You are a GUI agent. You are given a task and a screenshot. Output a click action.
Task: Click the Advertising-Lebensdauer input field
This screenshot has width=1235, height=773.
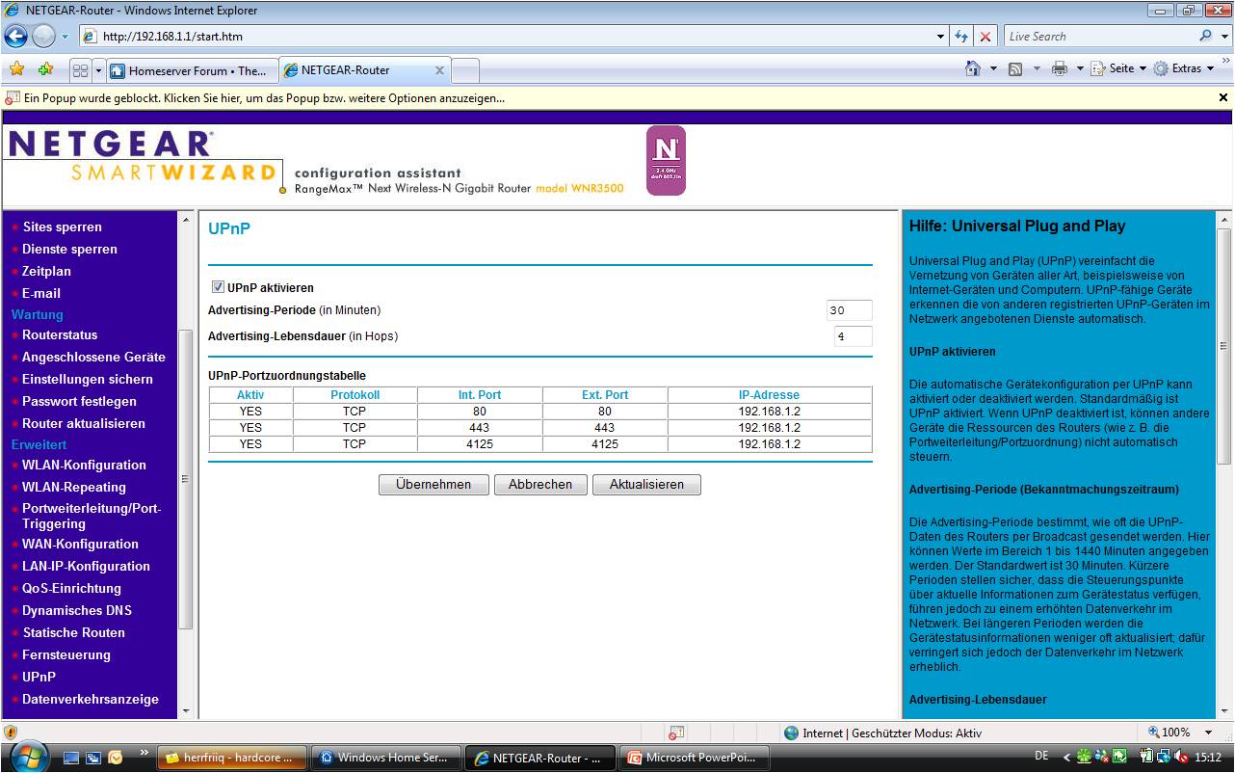[x=853, y=336]
